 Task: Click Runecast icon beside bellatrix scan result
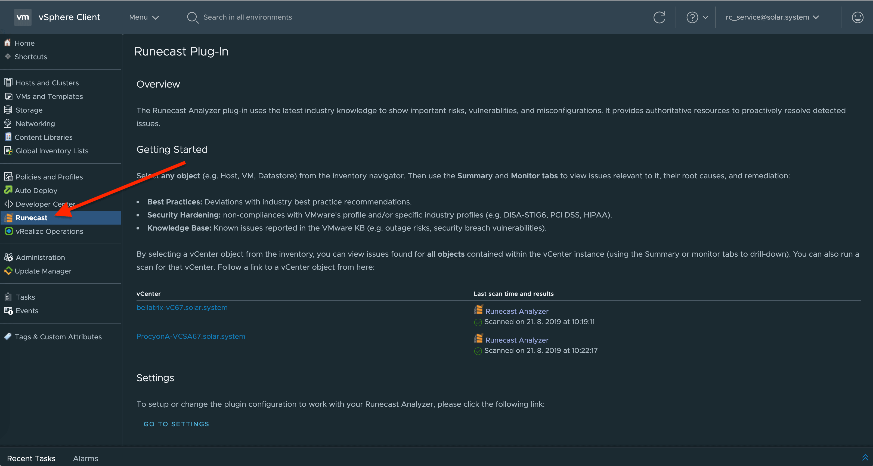pos(478,310)
